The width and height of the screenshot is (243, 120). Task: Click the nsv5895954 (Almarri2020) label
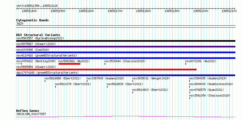pos(36,67)
